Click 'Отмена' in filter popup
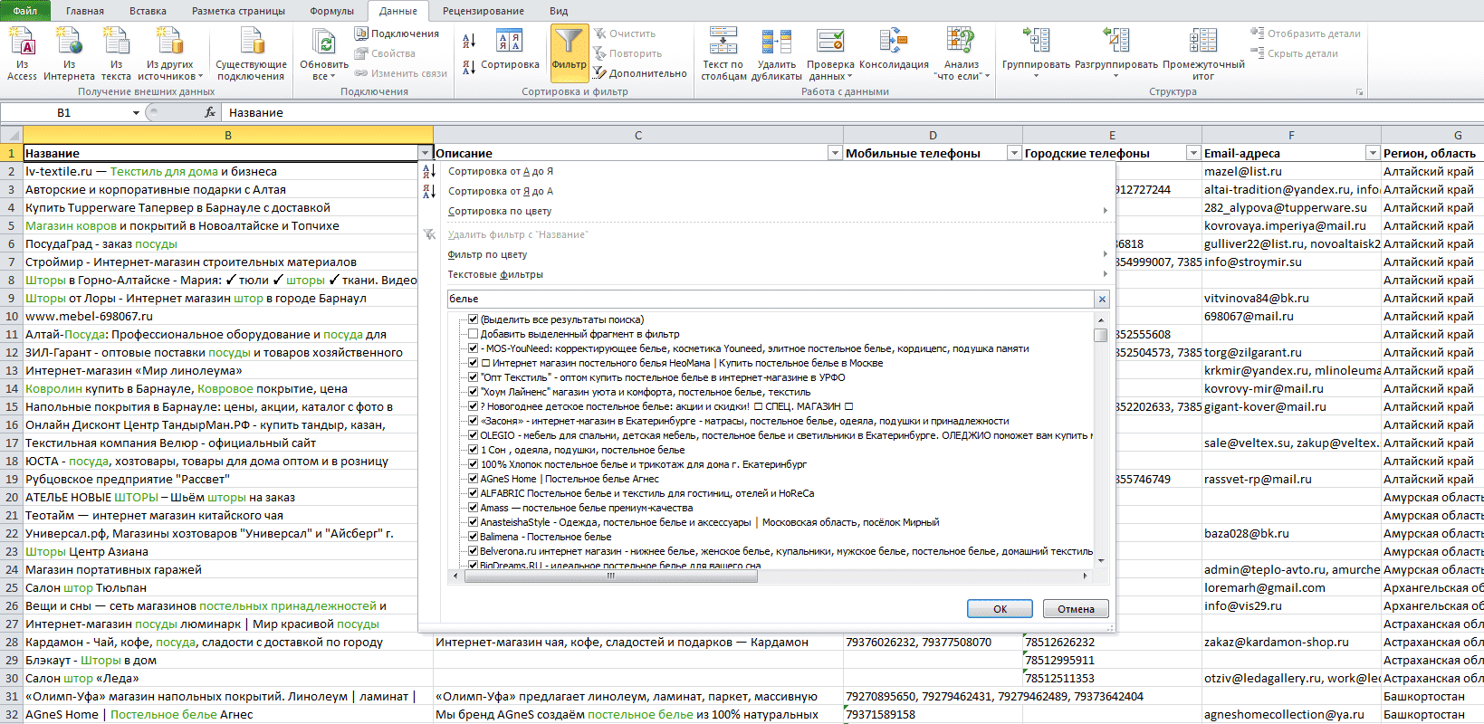Screen dimensions: 1484x724 1076,609
